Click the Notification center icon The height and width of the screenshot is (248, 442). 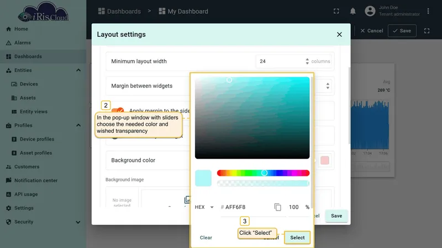[8, 180]
